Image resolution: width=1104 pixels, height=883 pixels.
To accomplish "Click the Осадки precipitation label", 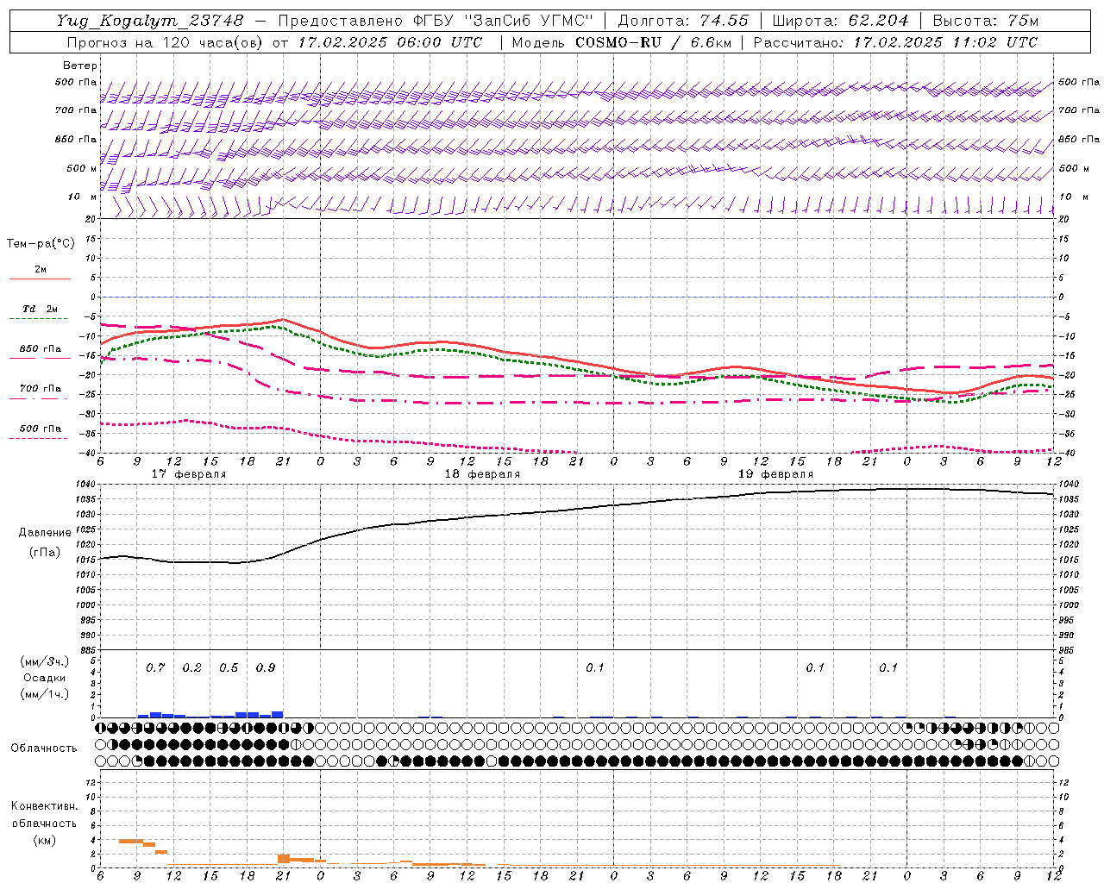I will tap(44, 678).
